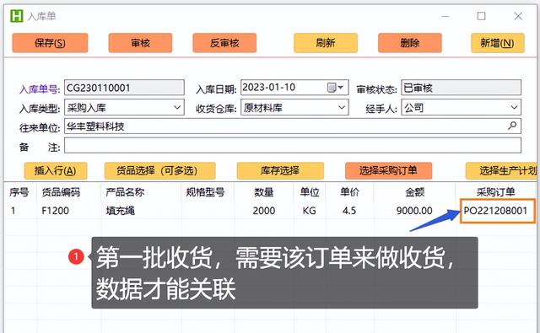Select the 填充绳 product name cell
Image resolution: width=540 pixels, height=333 pixels.
pyautogui.click(x=120, y=211)
